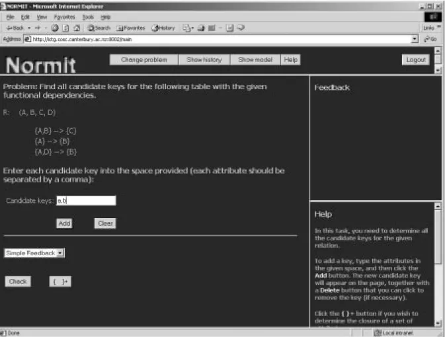Open the Tools menu
The height and width of the screenshot is (337, 445).
pos(88,17)
